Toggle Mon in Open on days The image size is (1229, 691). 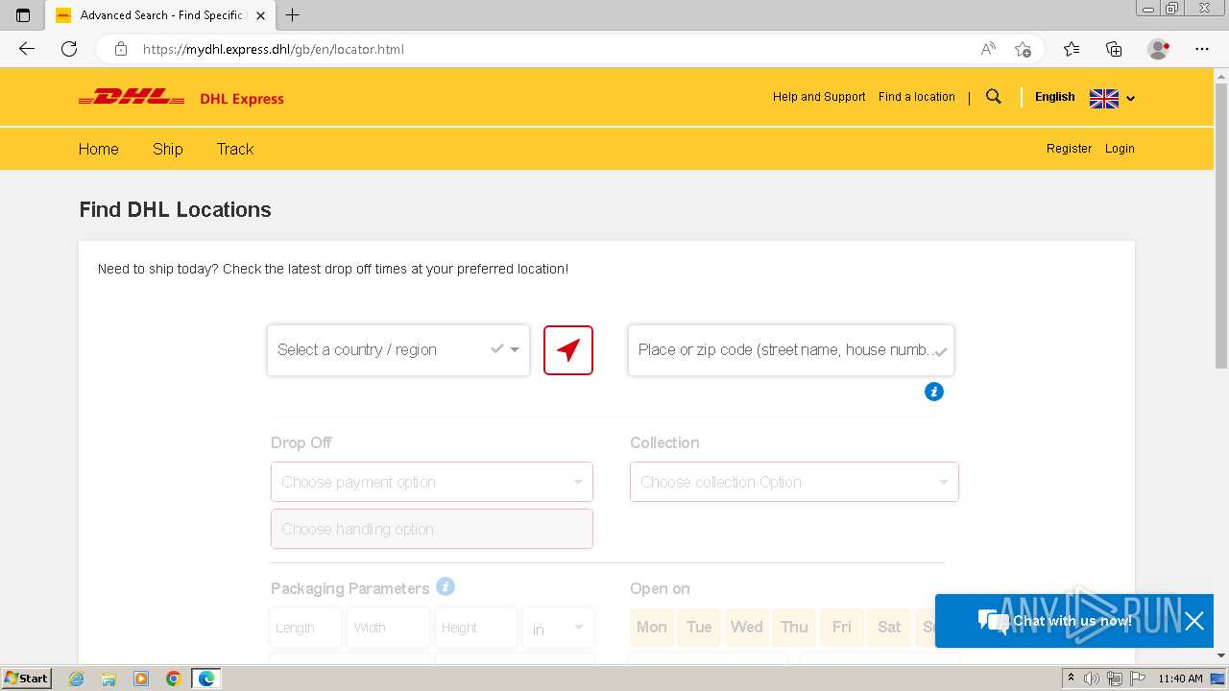652,627
